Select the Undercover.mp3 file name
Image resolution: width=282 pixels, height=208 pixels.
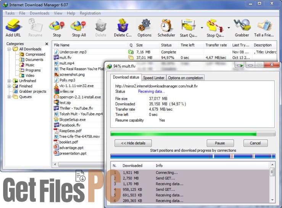[x=73, y=52]
